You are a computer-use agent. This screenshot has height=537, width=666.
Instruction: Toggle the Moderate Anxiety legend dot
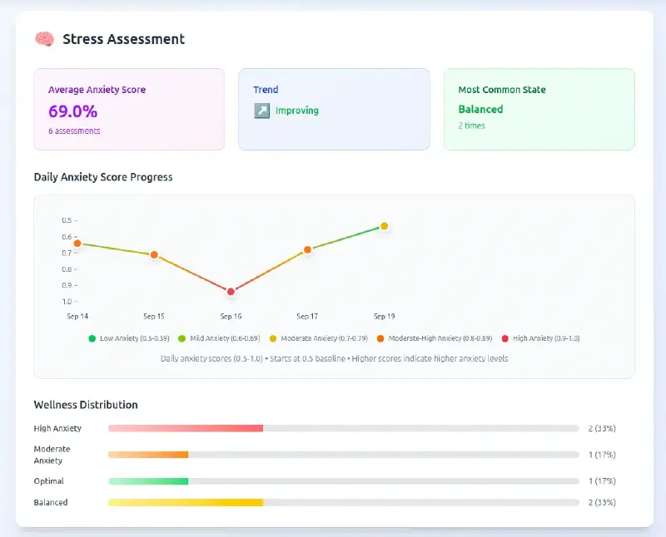tap(273, 338)
